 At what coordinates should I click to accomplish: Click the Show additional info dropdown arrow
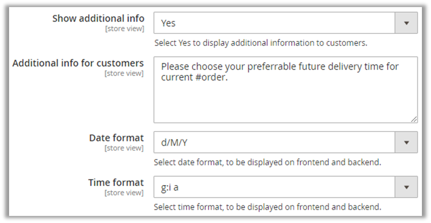[x=406, y=23]
